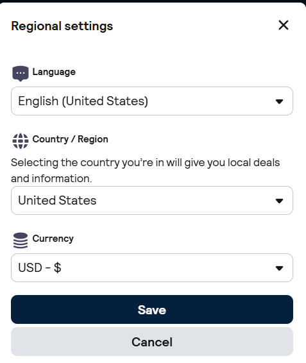Viewport: 306px width, 363px height.
Task: Click the Regional settings heading
Action: coord(62,26)
